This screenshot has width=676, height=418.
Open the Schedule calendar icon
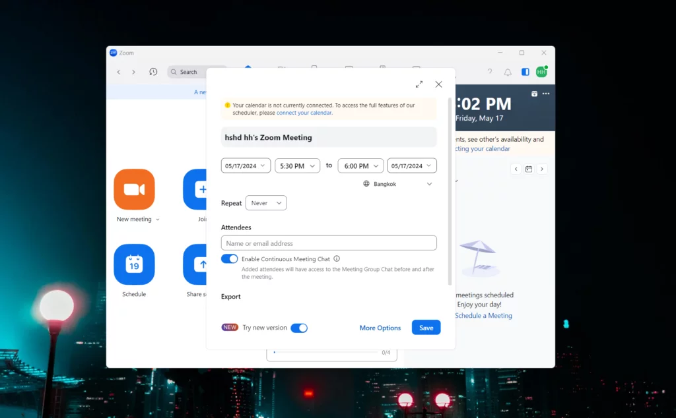[x=134, y=264]
